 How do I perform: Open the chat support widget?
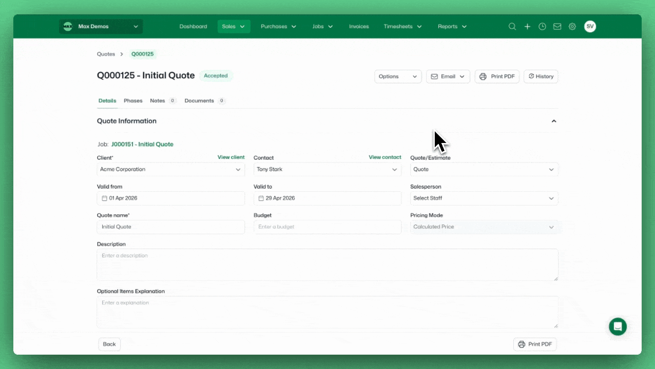coord(618,326)
